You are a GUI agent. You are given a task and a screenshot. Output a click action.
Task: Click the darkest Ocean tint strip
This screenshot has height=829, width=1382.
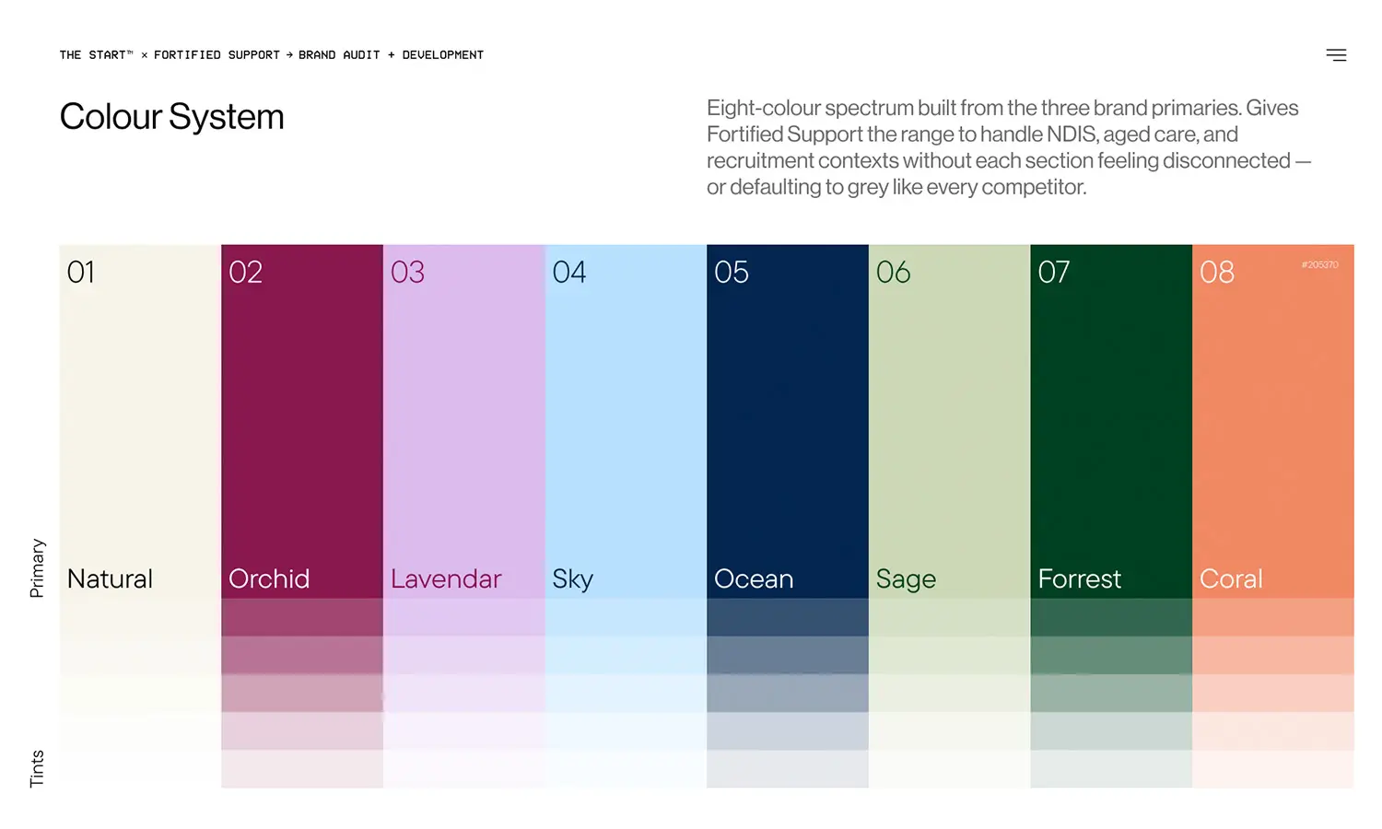788,617
